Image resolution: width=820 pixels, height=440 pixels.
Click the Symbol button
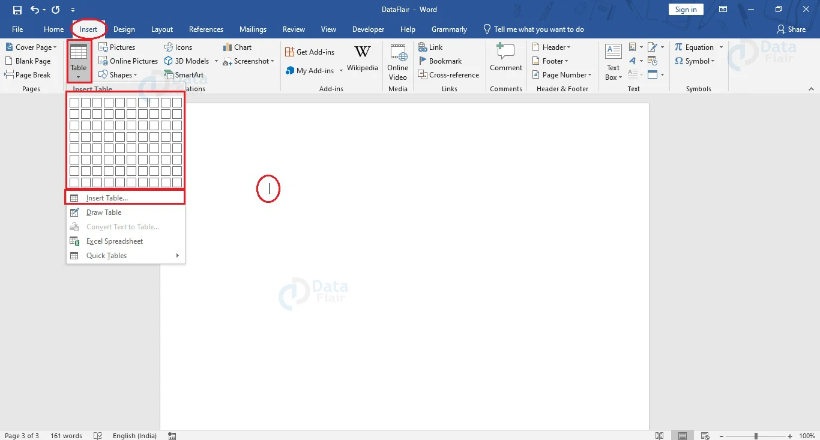click(x=695, y=61)
